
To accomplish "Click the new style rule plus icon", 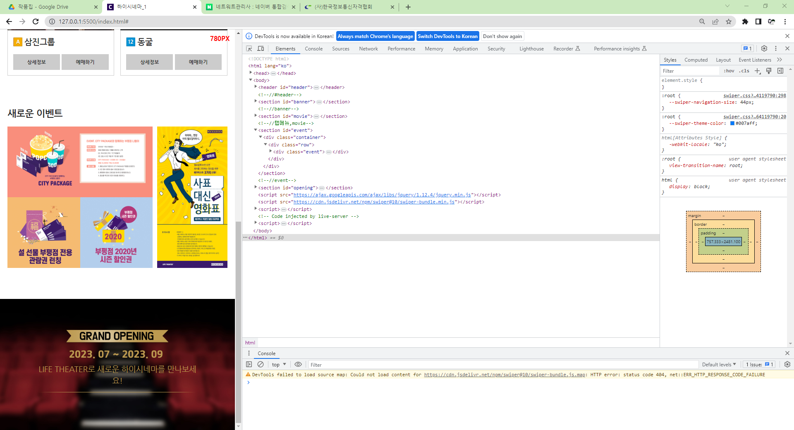I will tap(758, 71).
